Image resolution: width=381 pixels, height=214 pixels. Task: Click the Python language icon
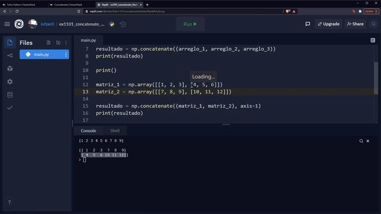click(112, 24)
